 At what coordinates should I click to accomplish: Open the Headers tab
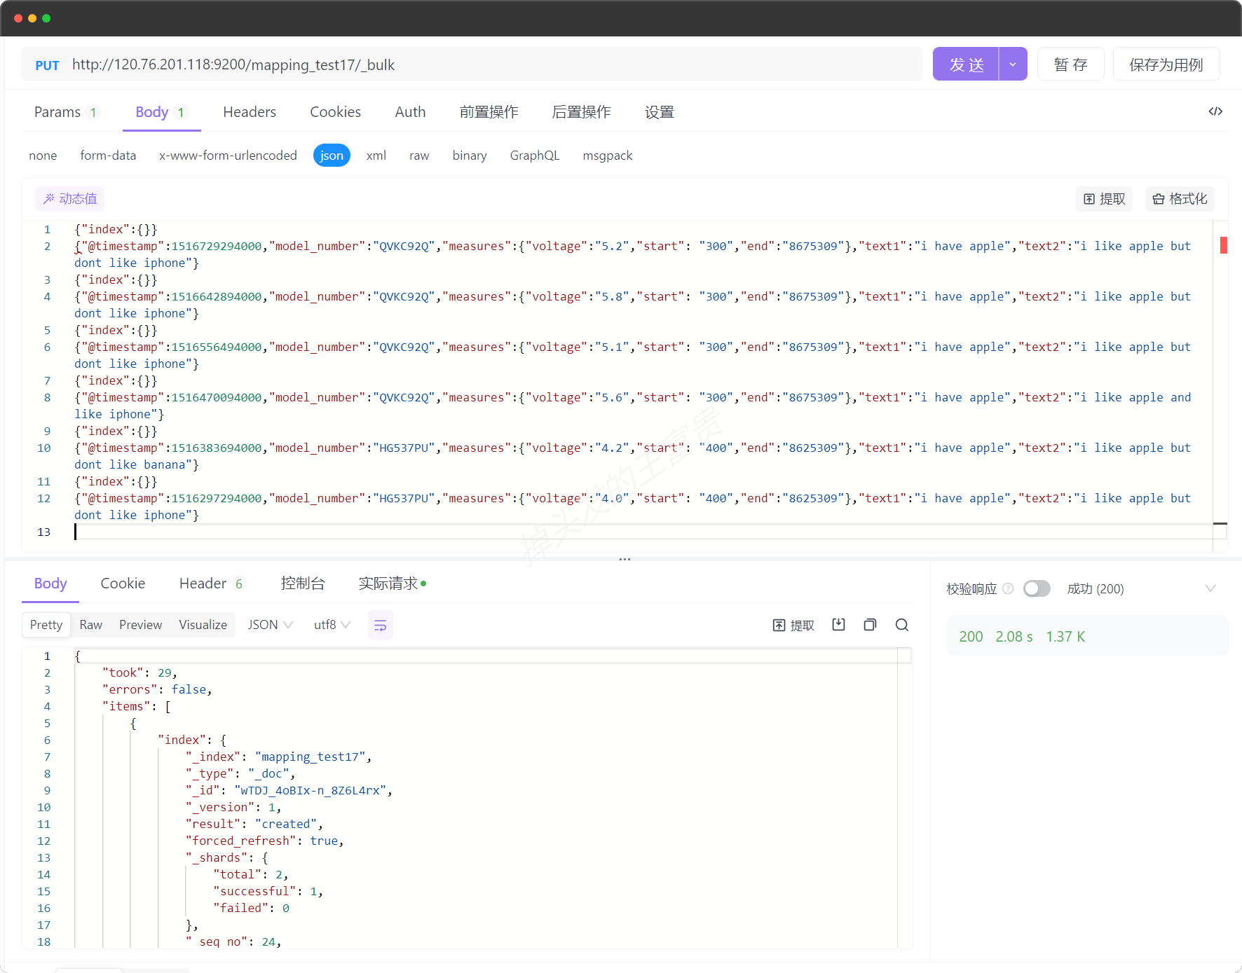(x=250, y=112)
